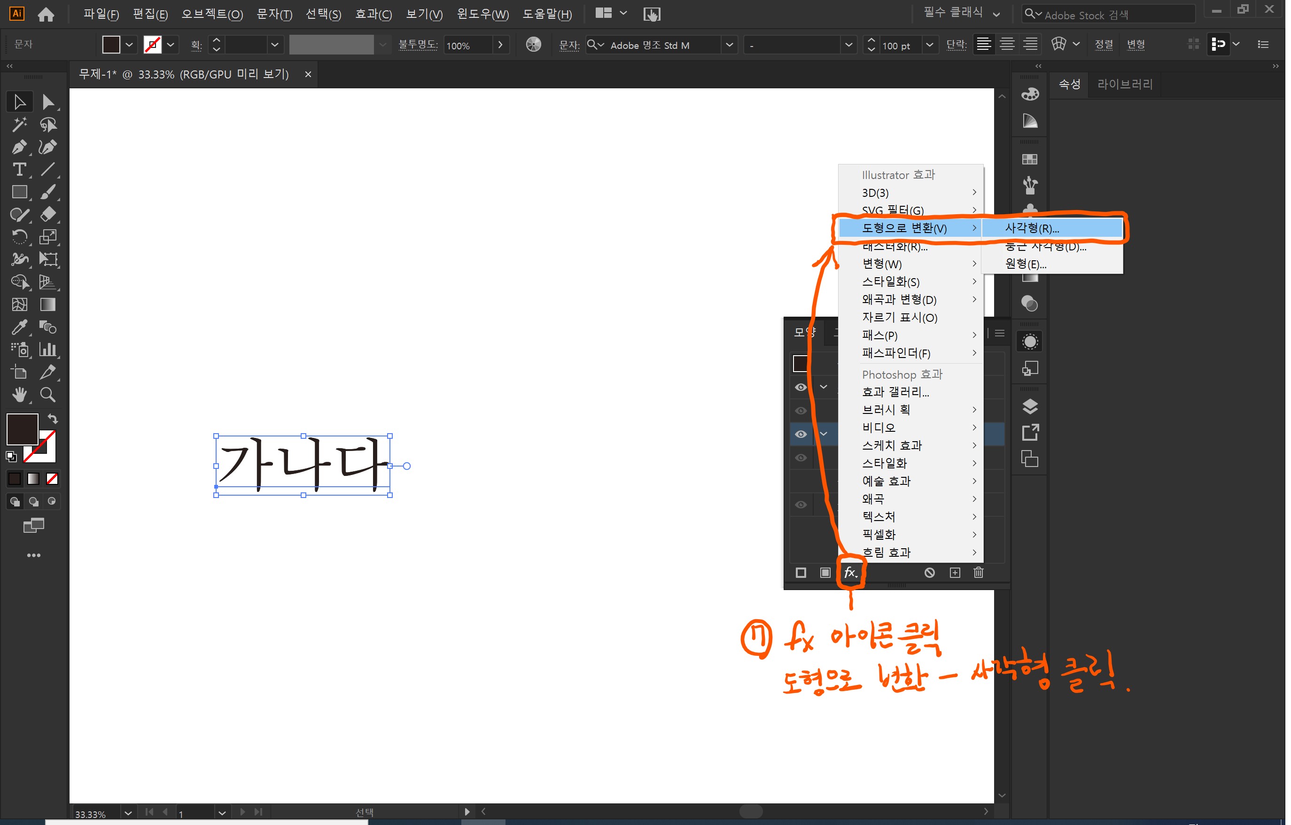Open the Layers panel from the right dock
Screen dimensions: 1291x825
(x=1030, y=406)
